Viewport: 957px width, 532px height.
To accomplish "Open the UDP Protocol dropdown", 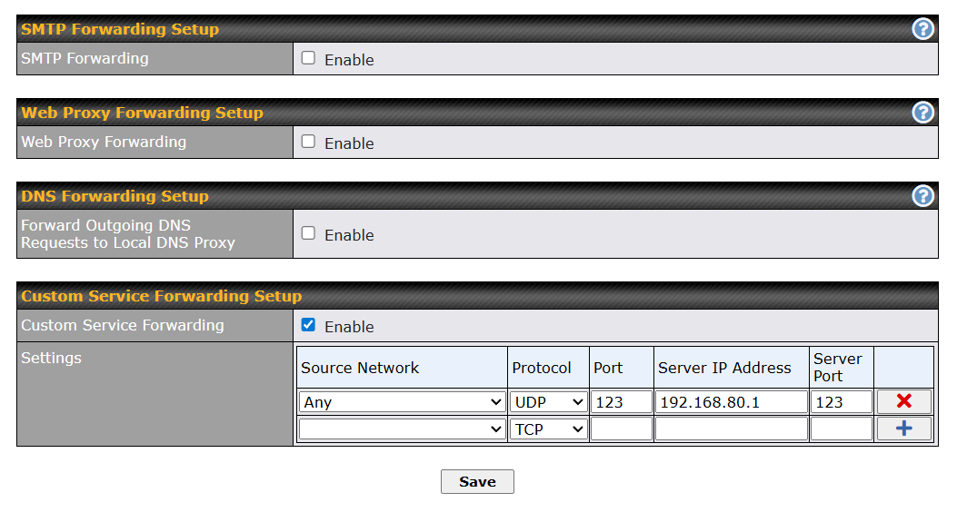I will click(x=548, y=402).
